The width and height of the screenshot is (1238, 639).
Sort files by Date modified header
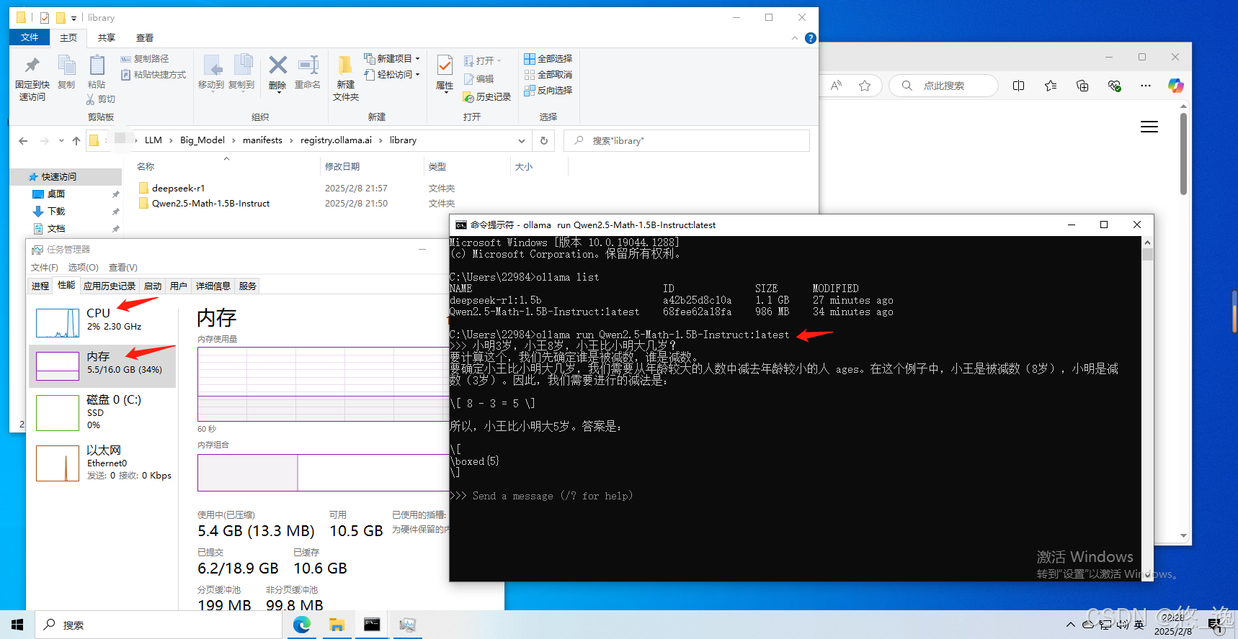click(x=342, y=166)
